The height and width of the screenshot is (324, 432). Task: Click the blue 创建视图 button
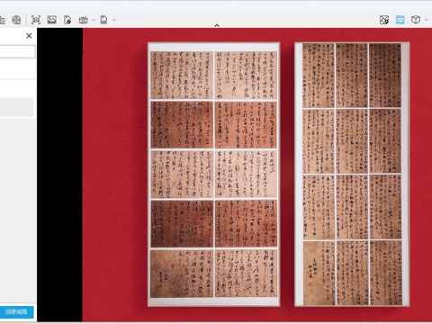tap(16, 311)
